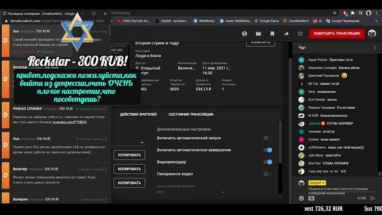Click the bottommost КОПИРОВАТЬ button
The height and width of the screenshot is (215, 382).
(x=129, y=183)
